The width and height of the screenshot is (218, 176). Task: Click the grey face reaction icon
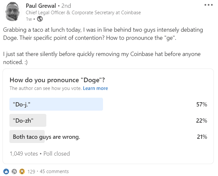click(14, 171)
